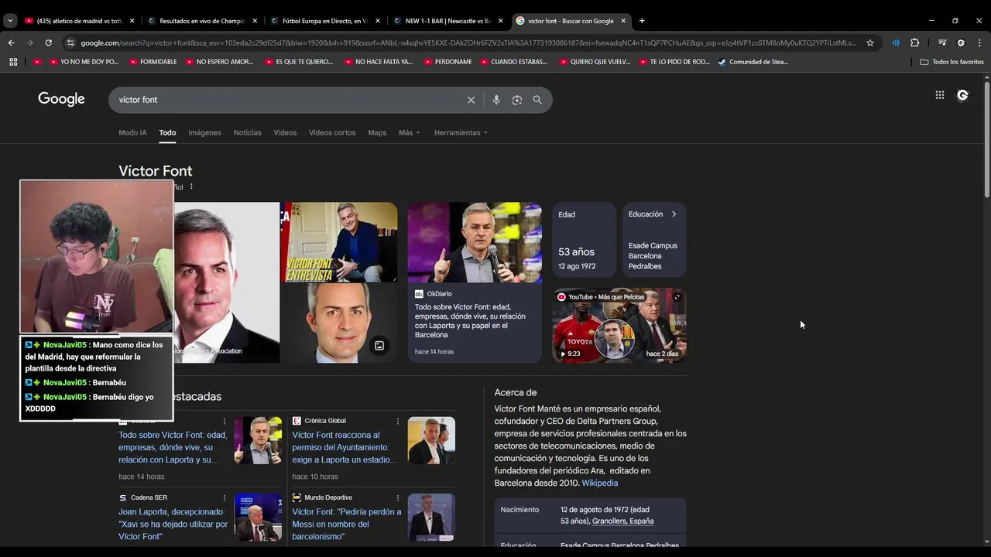The height and width of the screenshot is (557, 991).
Task: Open the PERDONAME bookmark
Action: (x=447, y=62)
